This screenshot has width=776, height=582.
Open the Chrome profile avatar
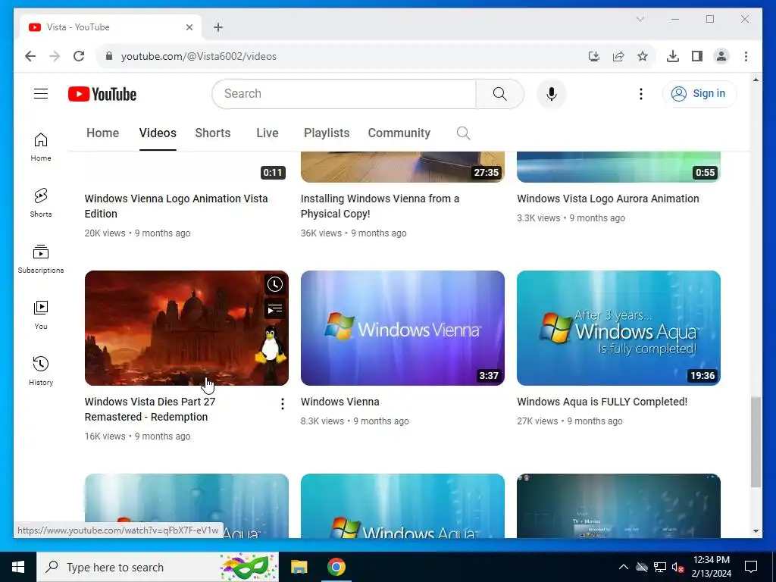click(x=721, y=56)
